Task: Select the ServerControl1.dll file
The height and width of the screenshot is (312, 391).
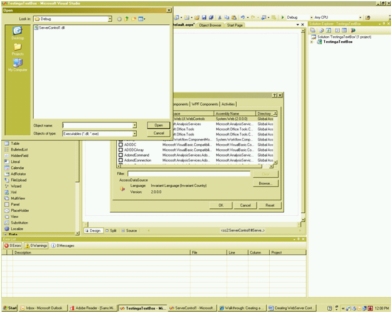Action: point(51,28)
